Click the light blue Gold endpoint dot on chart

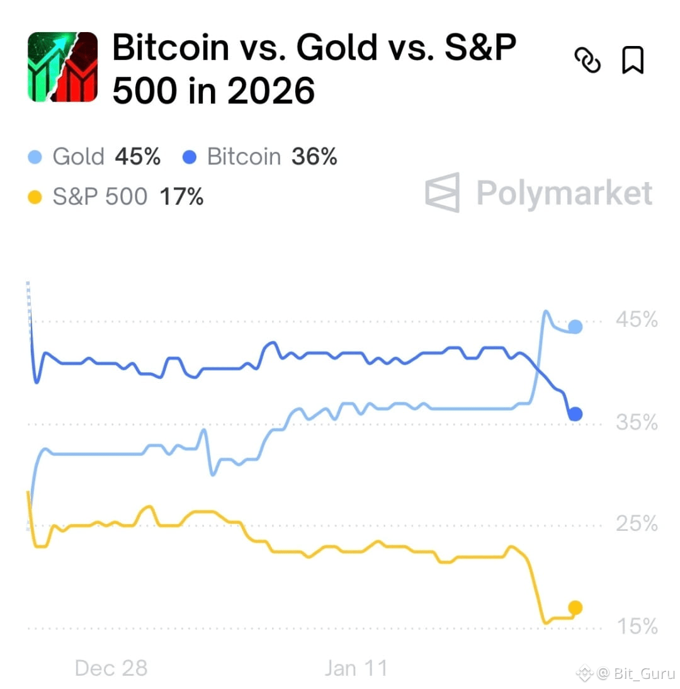(x=575, y=326)
